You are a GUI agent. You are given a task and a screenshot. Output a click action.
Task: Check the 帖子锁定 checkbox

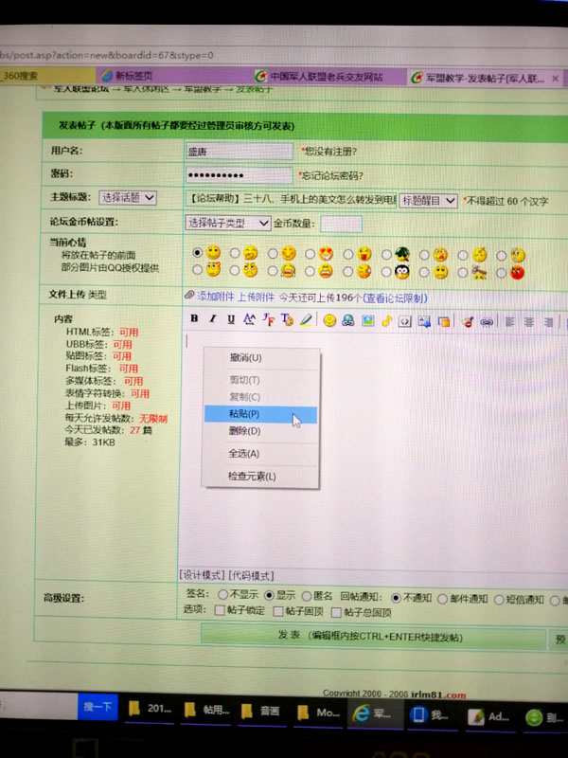220,610
